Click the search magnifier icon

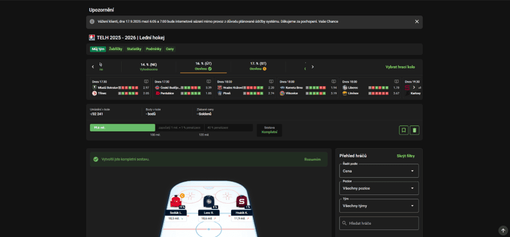(344, 224)
